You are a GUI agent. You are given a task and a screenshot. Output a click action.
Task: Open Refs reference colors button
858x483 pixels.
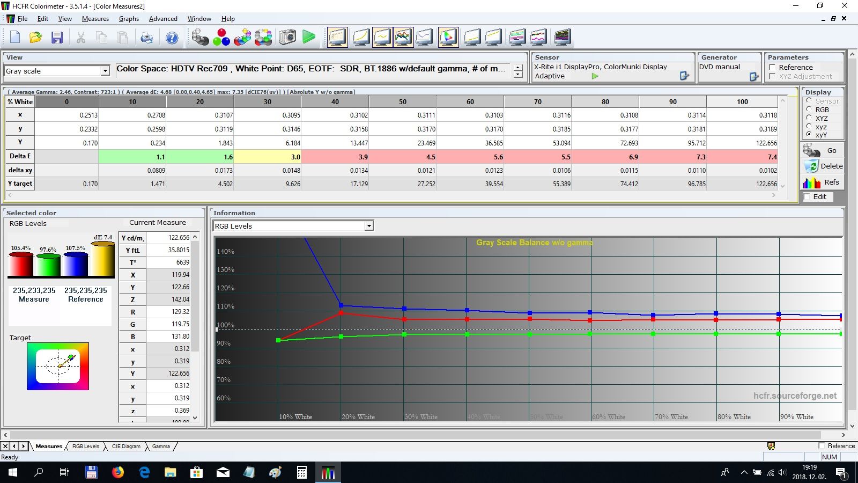pos(823,182)
